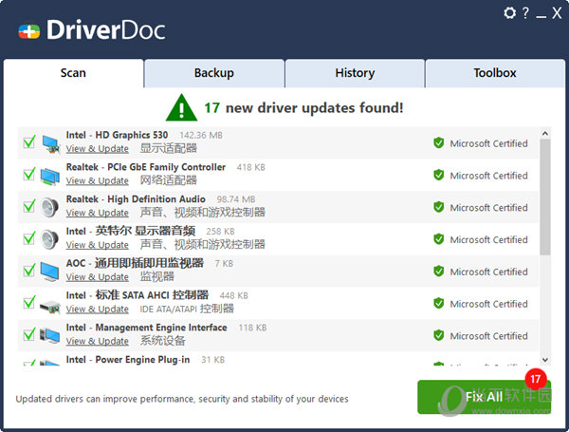
Task: Click certified shield icon for Management Engine Interface
Action: 439,335
